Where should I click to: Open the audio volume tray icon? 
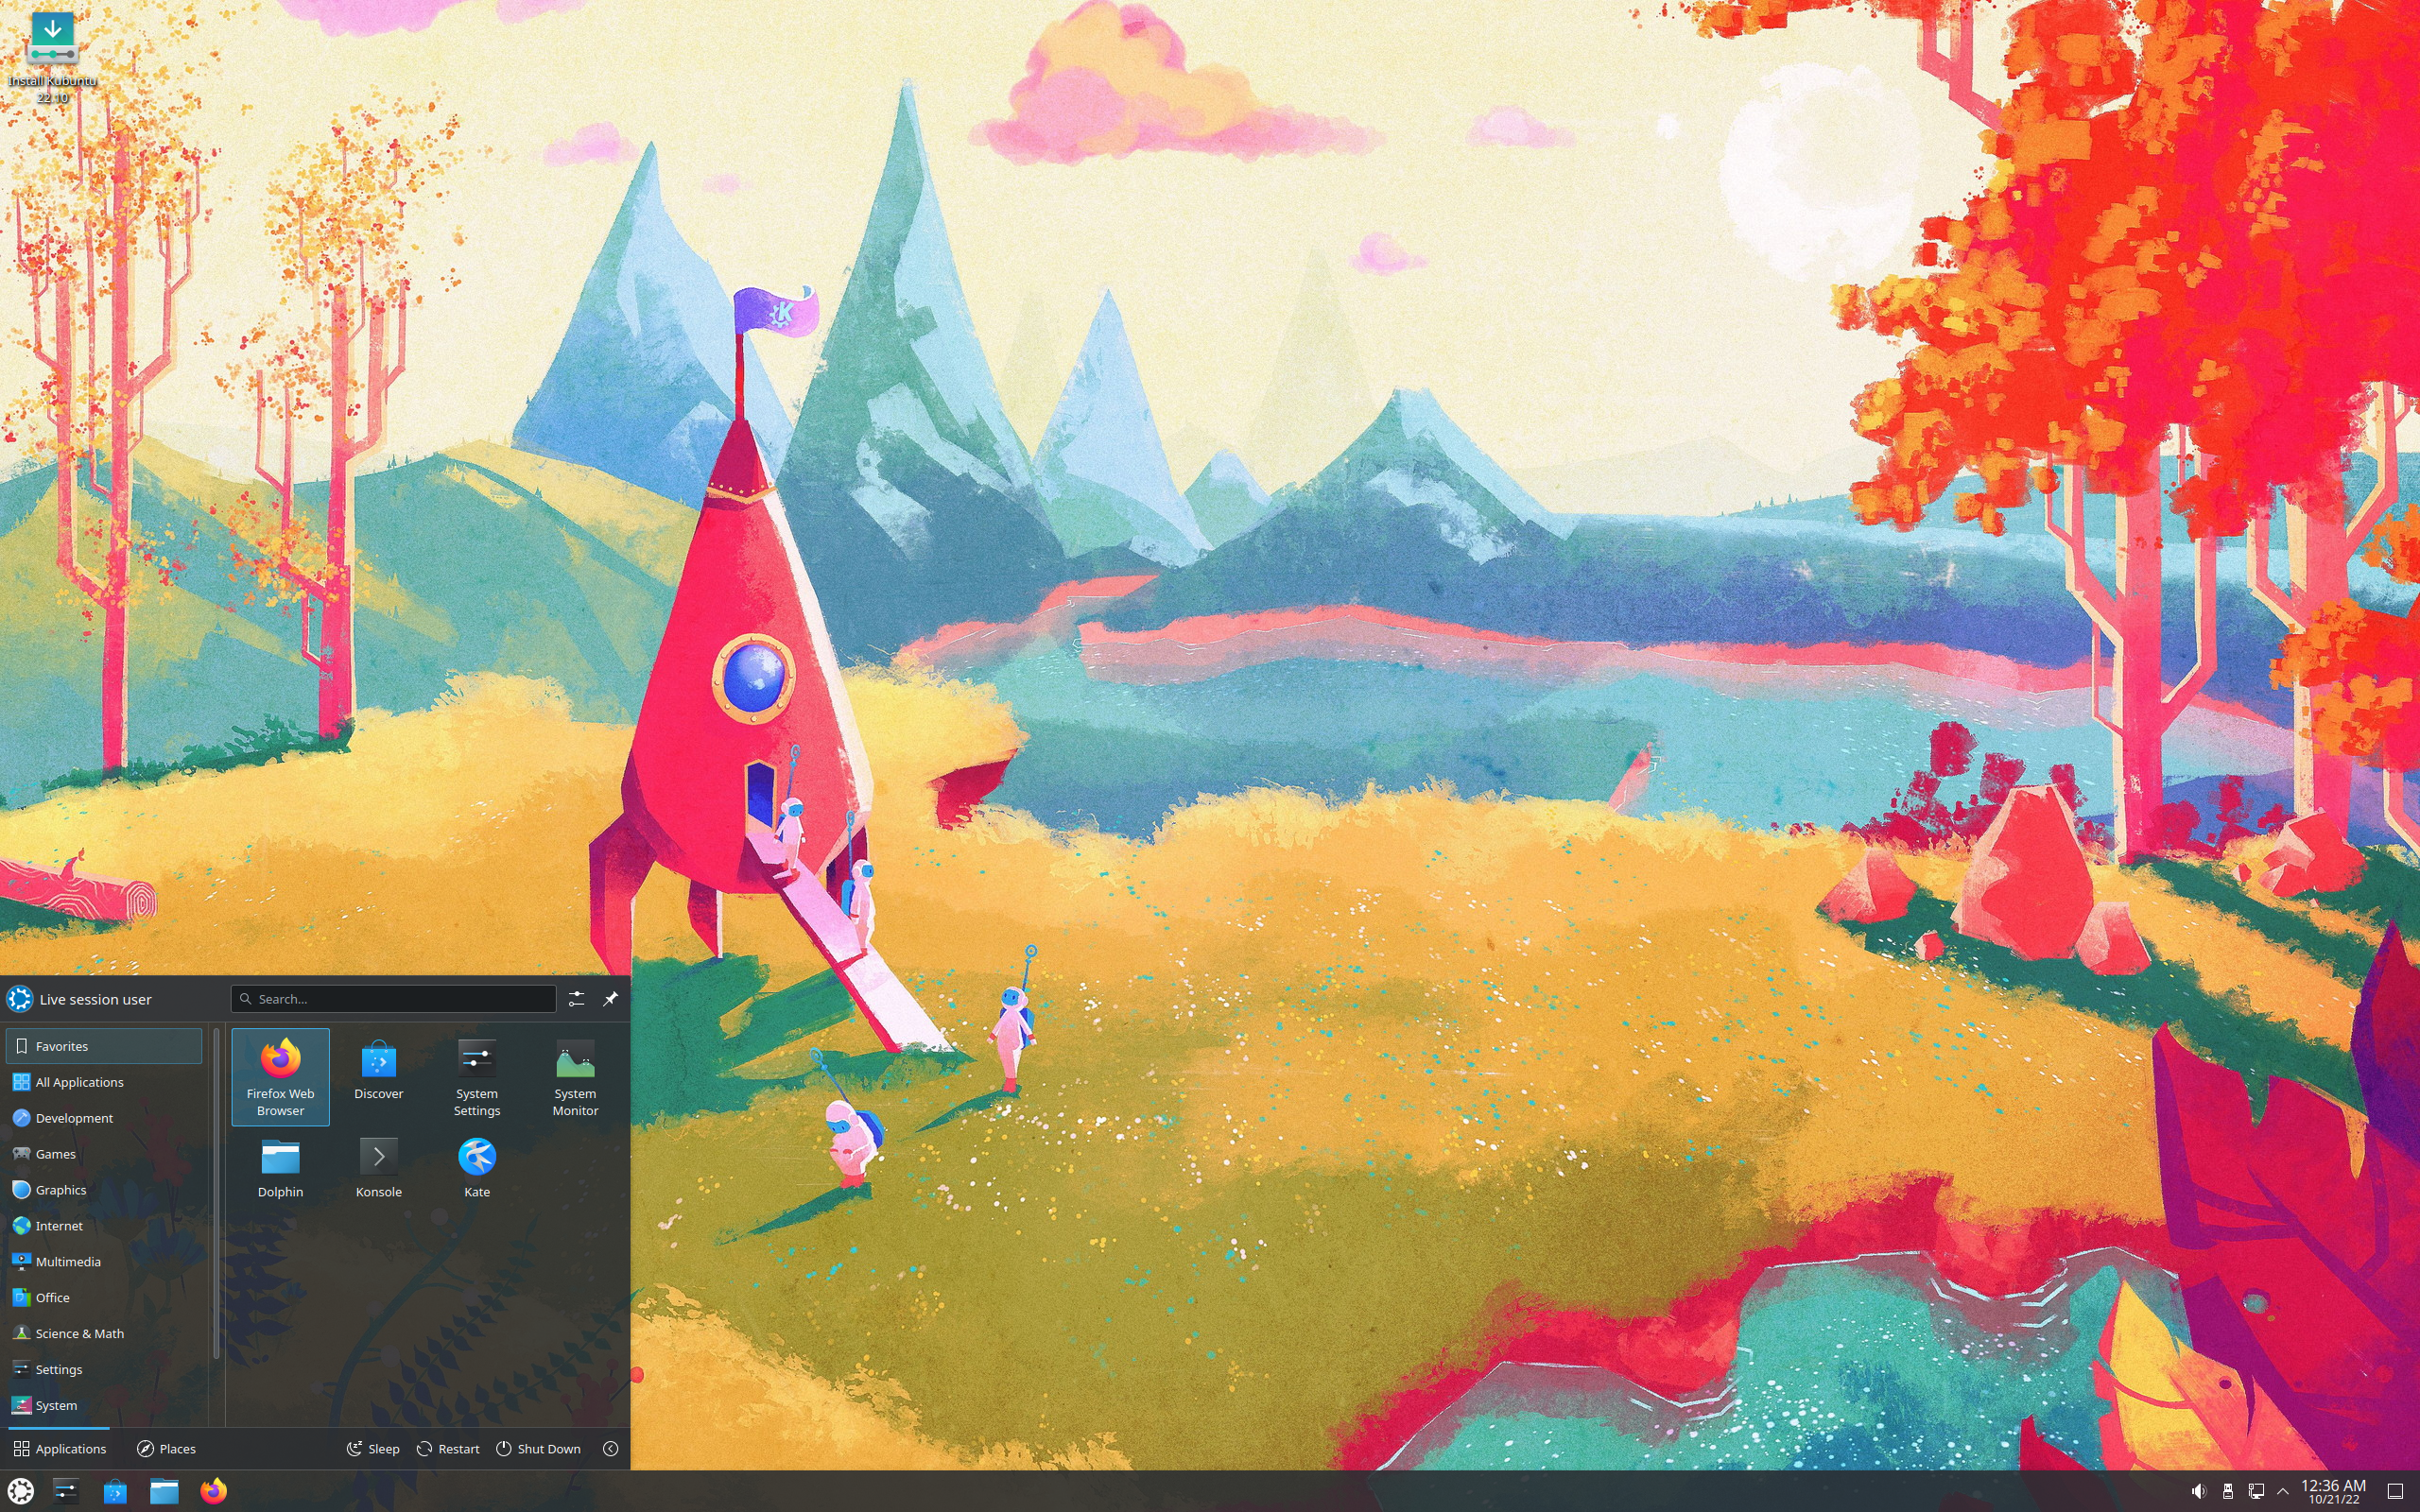pos(2198,1491)
